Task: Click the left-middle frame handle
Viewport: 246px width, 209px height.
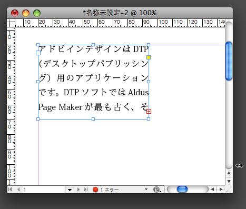Action: (38, 82)
